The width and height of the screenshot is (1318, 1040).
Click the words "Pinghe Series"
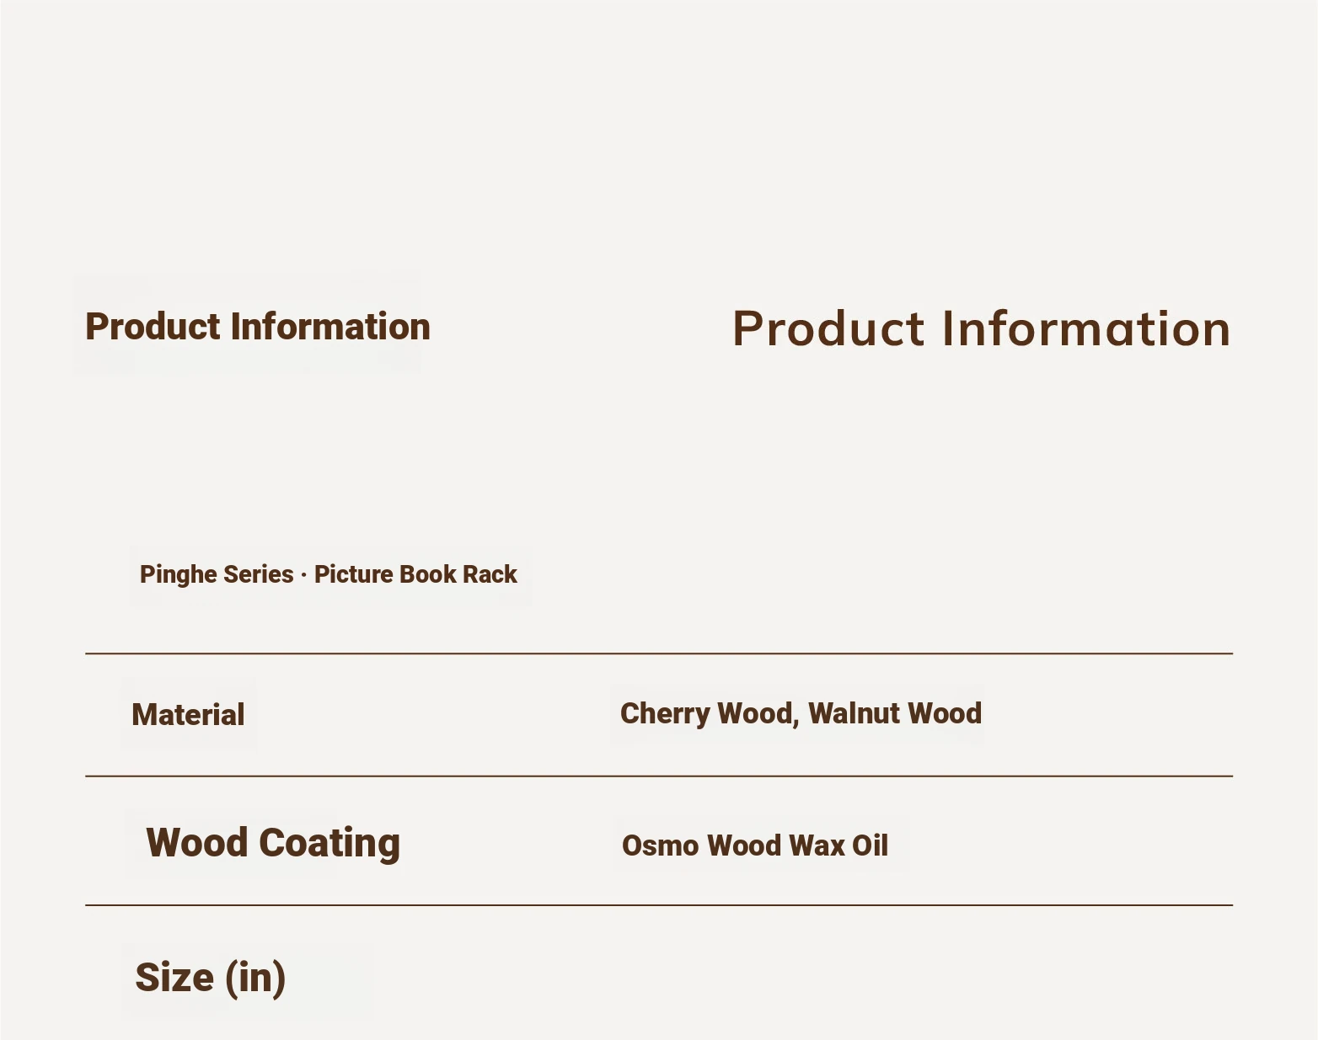(217, 574)
